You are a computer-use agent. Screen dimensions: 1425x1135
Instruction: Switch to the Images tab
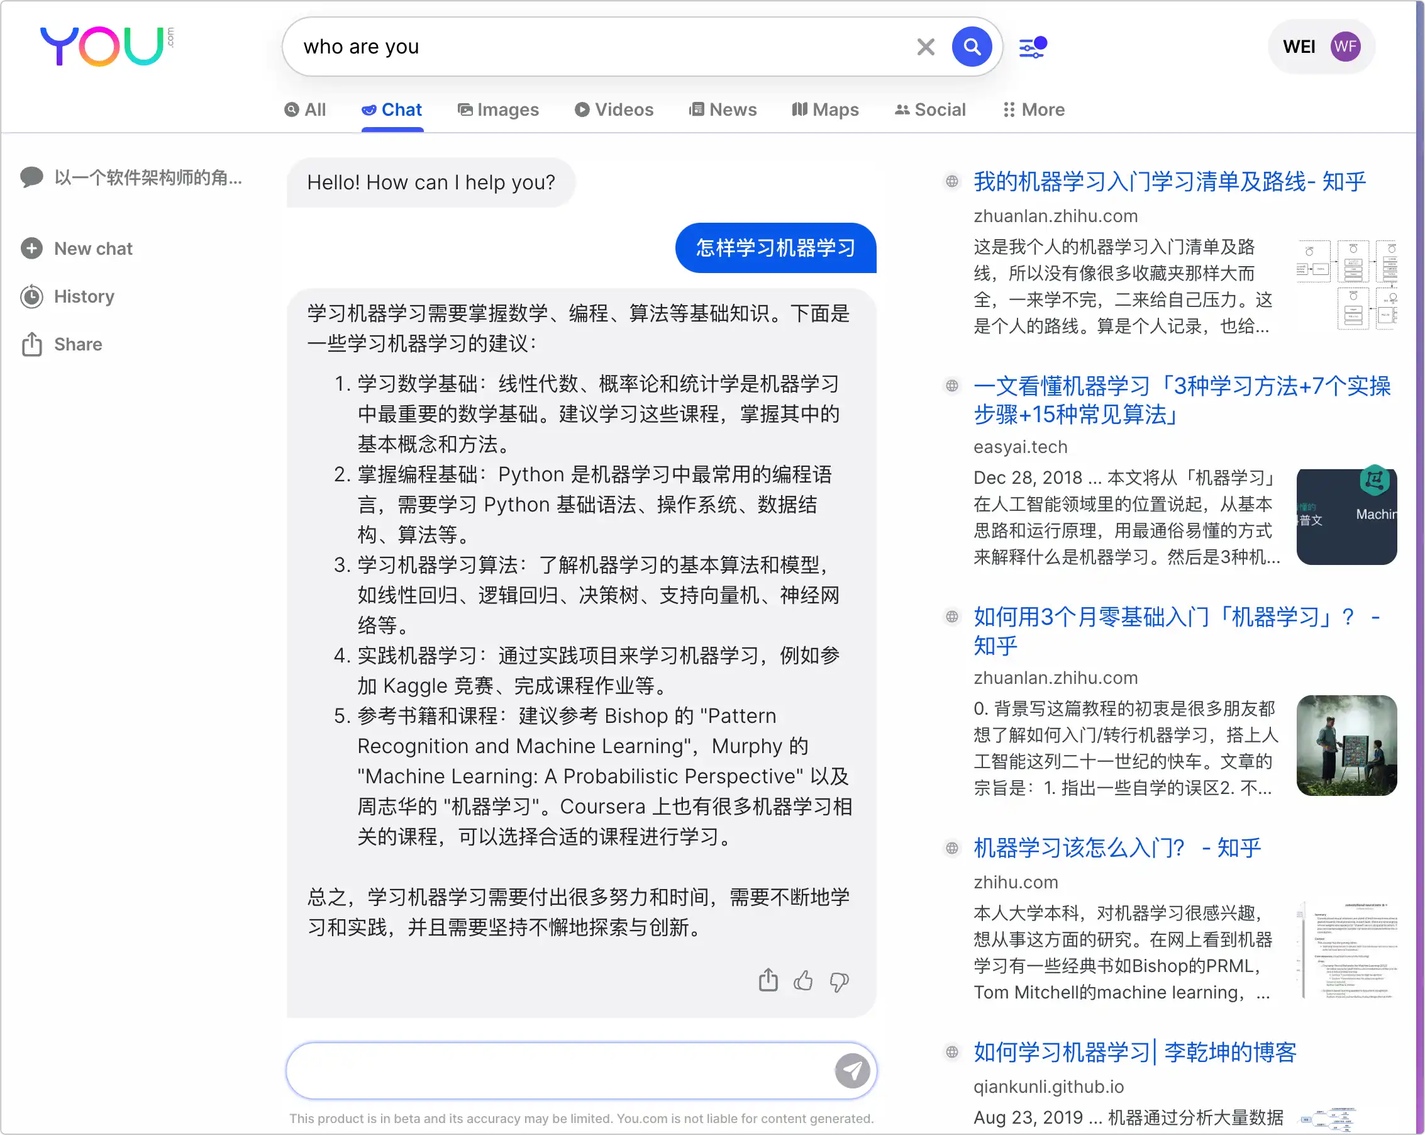click(498, 110)
